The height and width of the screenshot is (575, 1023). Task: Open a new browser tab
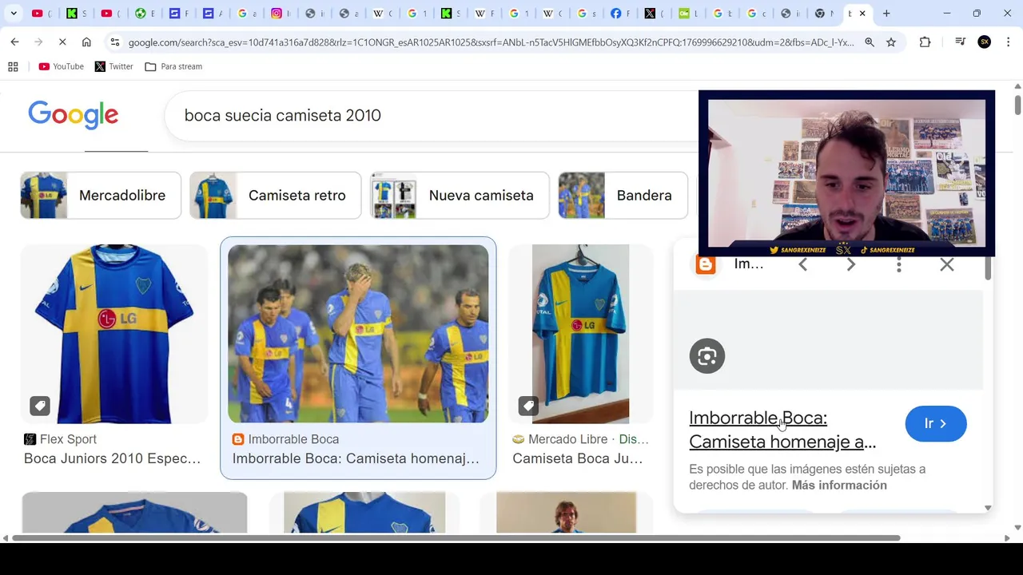click(x=886, y=14)
